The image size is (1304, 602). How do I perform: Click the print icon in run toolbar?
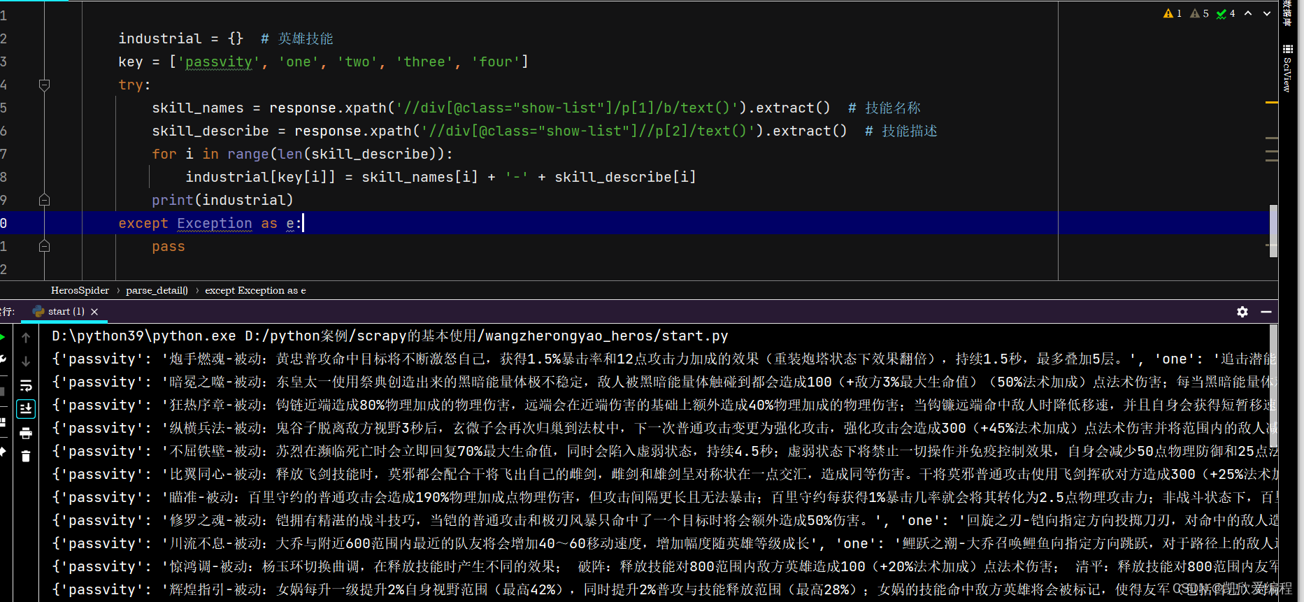point(26,433)
